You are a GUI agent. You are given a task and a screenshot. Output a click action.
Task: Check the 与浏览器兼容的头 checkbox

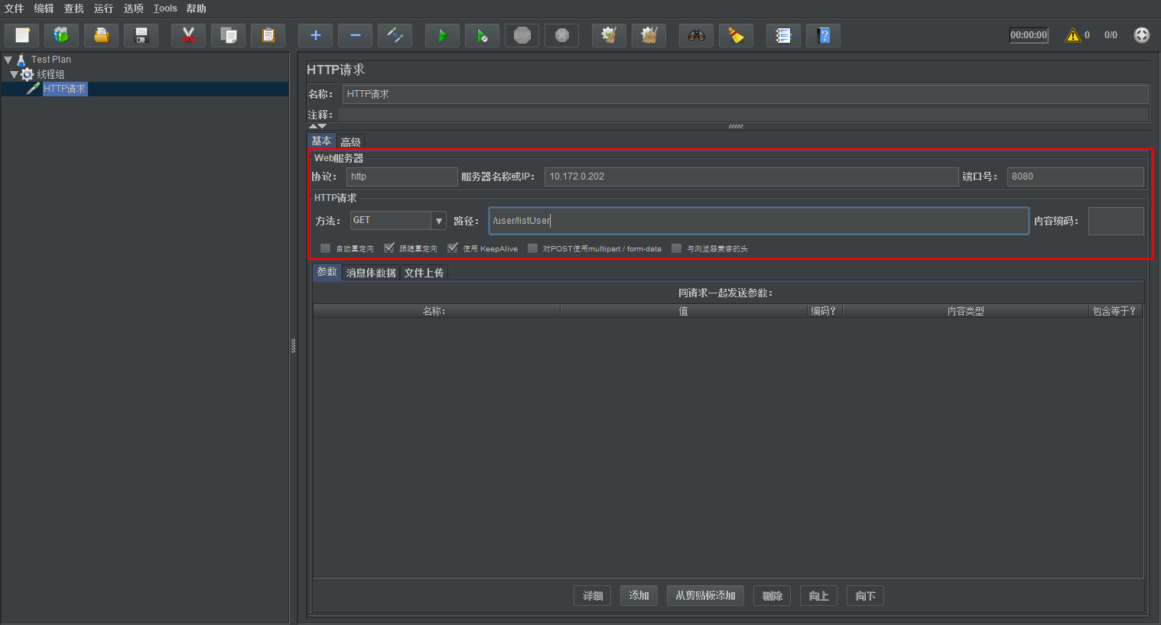(x=676, y=248)
